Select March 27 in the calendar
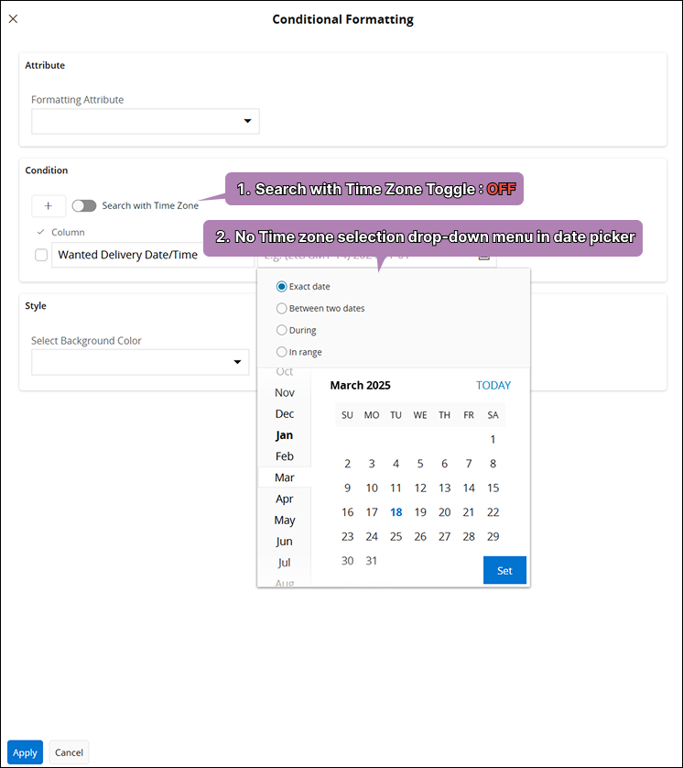The height and width of the screenshot is (768, 683). pyautogui.click(x=444, y=536)
